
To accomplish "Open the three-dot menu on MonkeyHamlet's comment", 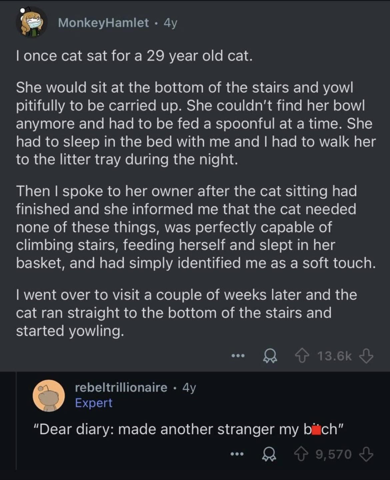I will tap(238, 356).
